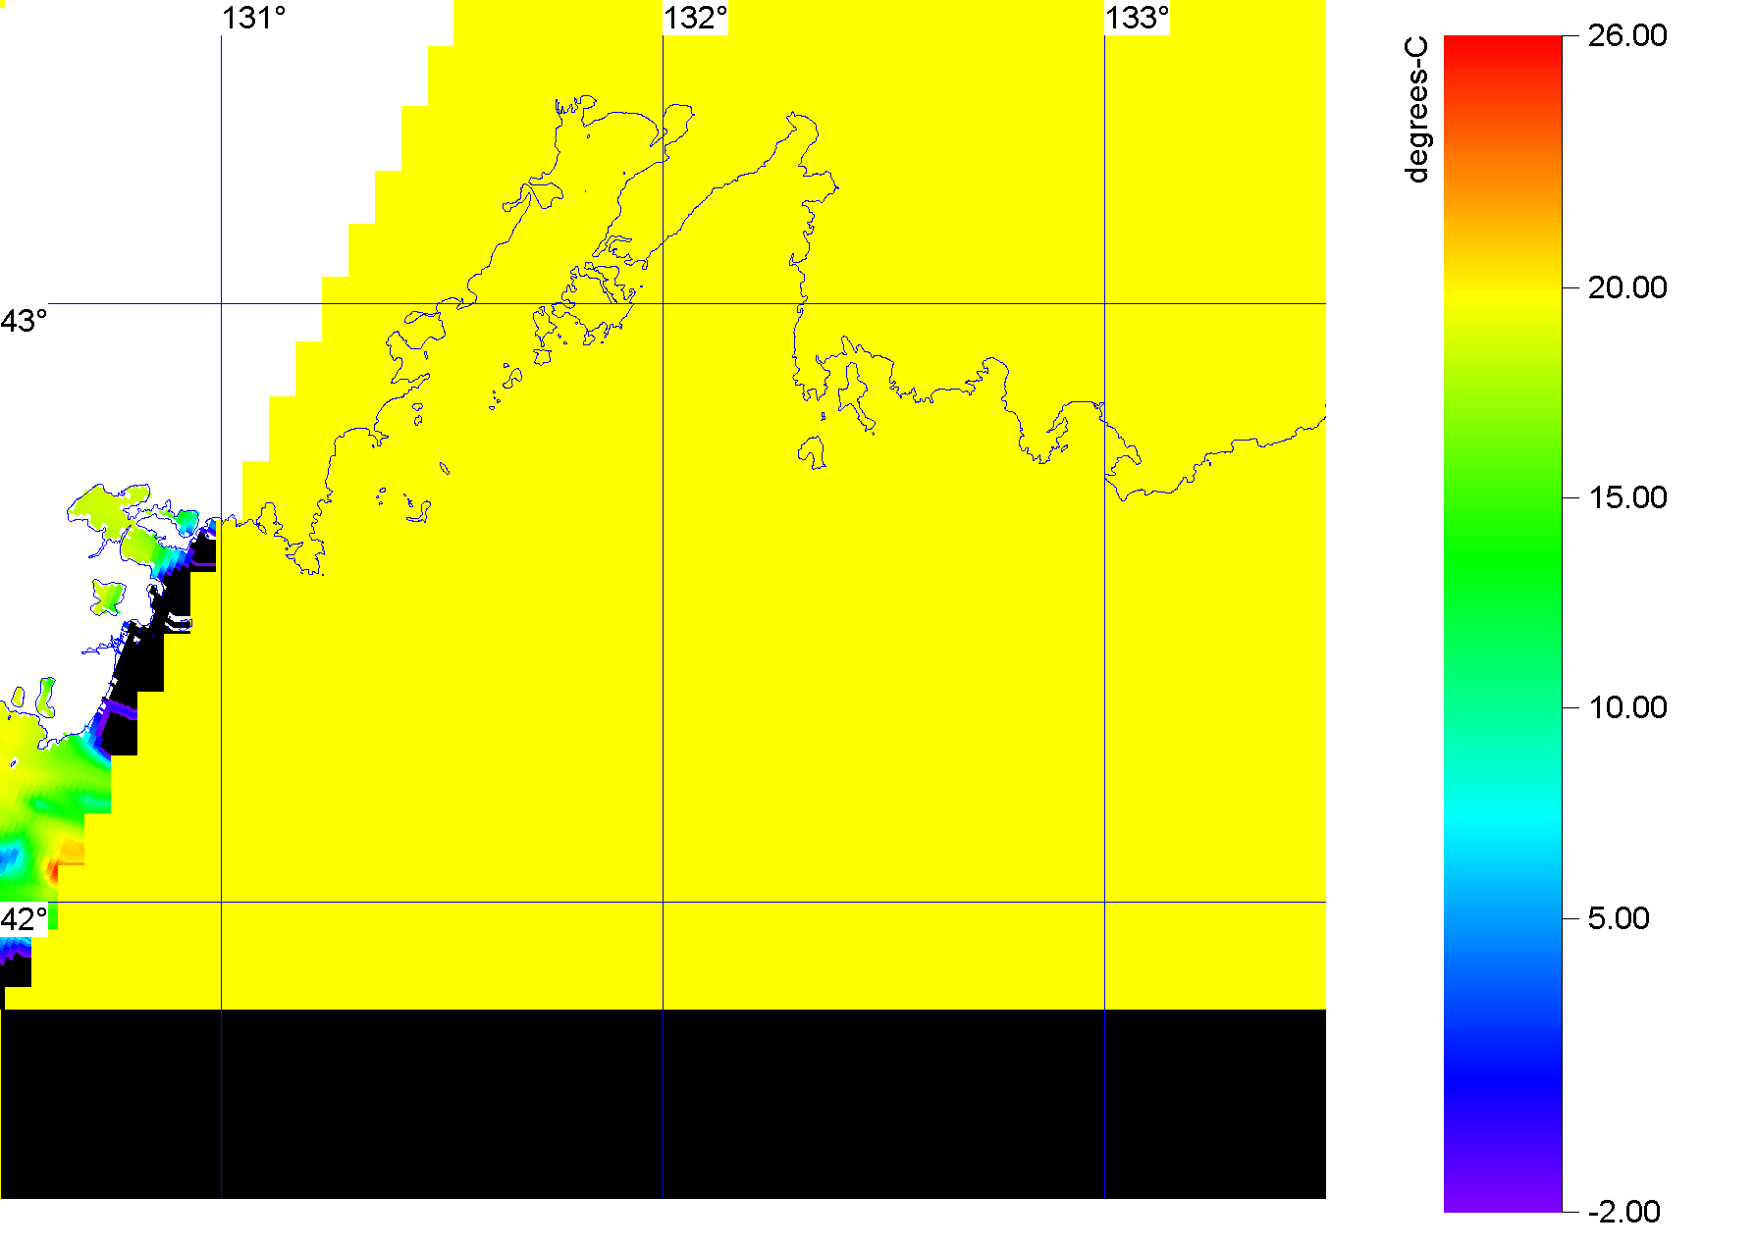Click the 20.00 colorbar value
The image size is (1756, 1248).
[x=1626, y=287]
